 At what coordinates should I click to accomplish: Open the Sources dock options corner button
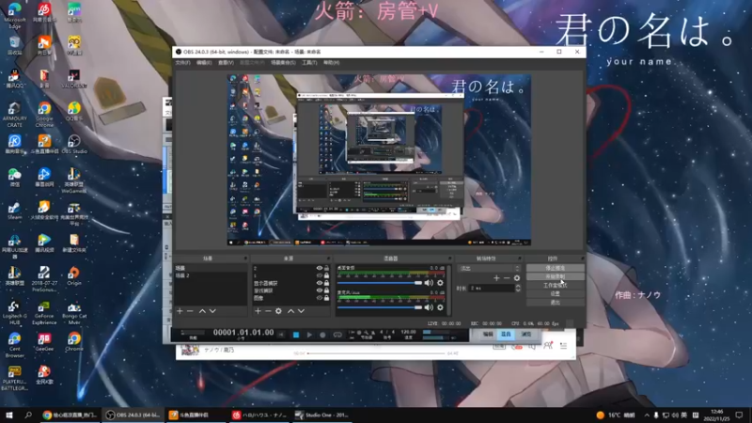click(328, 258)
